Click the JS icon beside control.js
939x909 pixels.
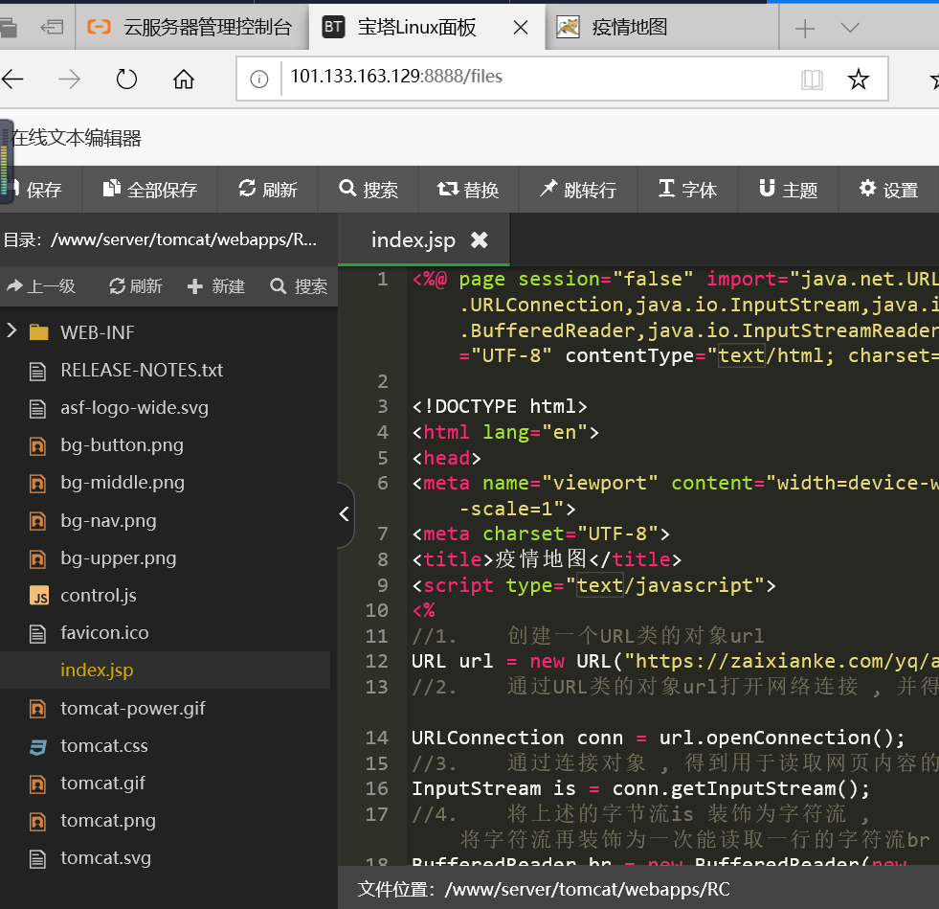(x=38, y=596)
